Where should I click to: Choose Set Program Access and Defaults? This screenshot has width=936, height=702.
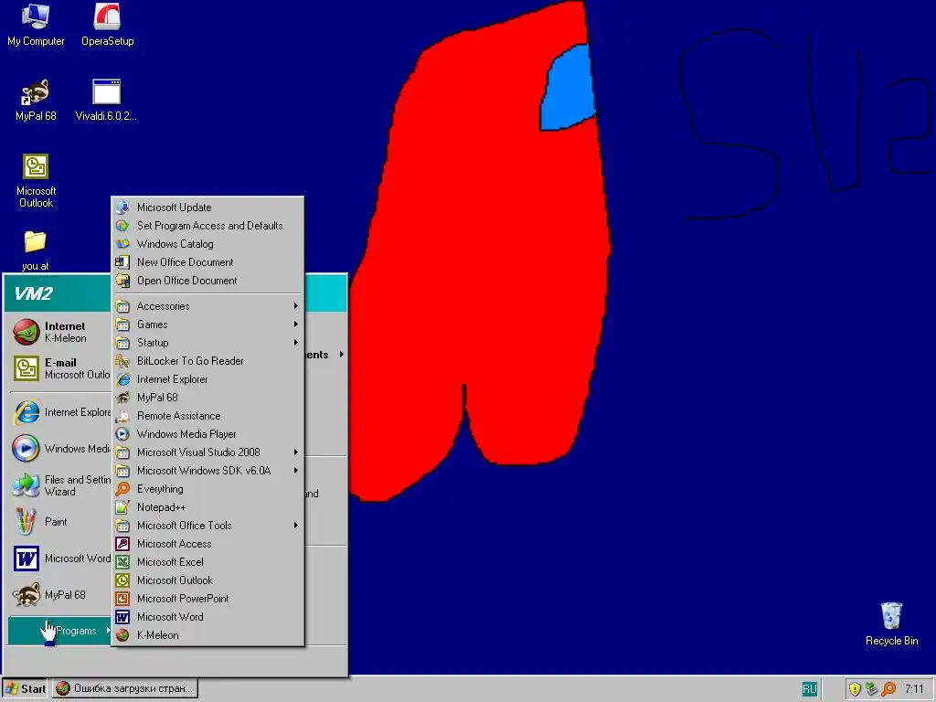(208, 226)
